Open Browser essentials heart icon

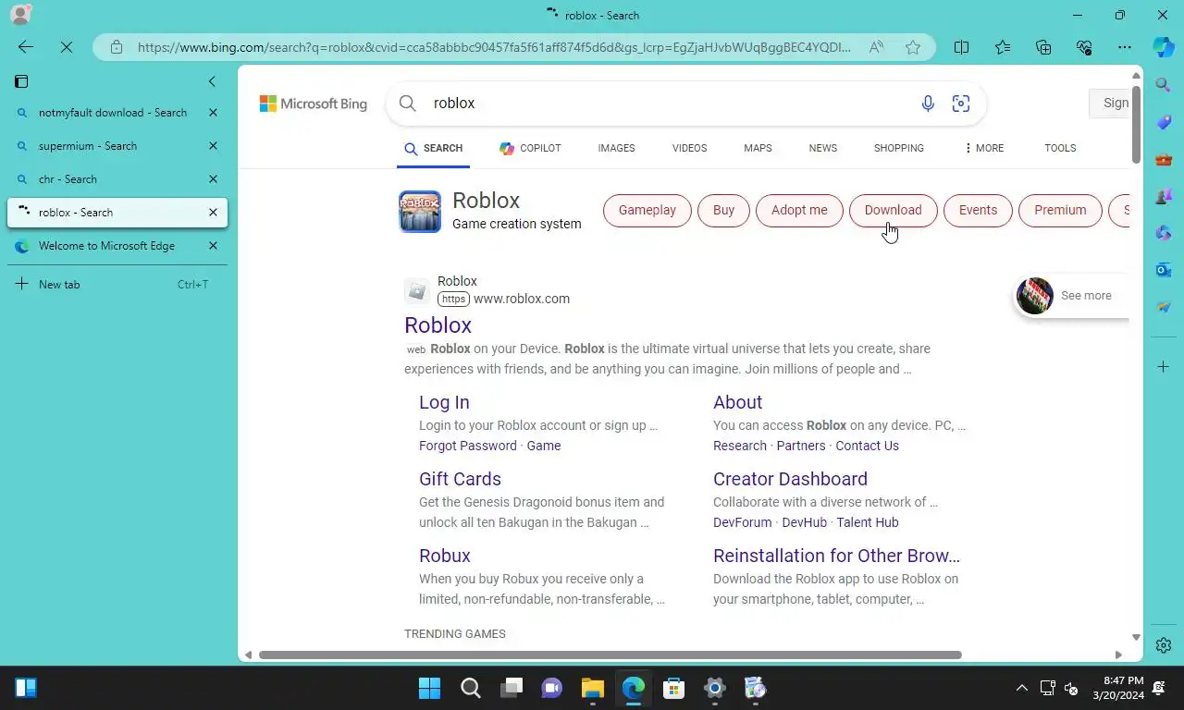(x=1084, y=47)
